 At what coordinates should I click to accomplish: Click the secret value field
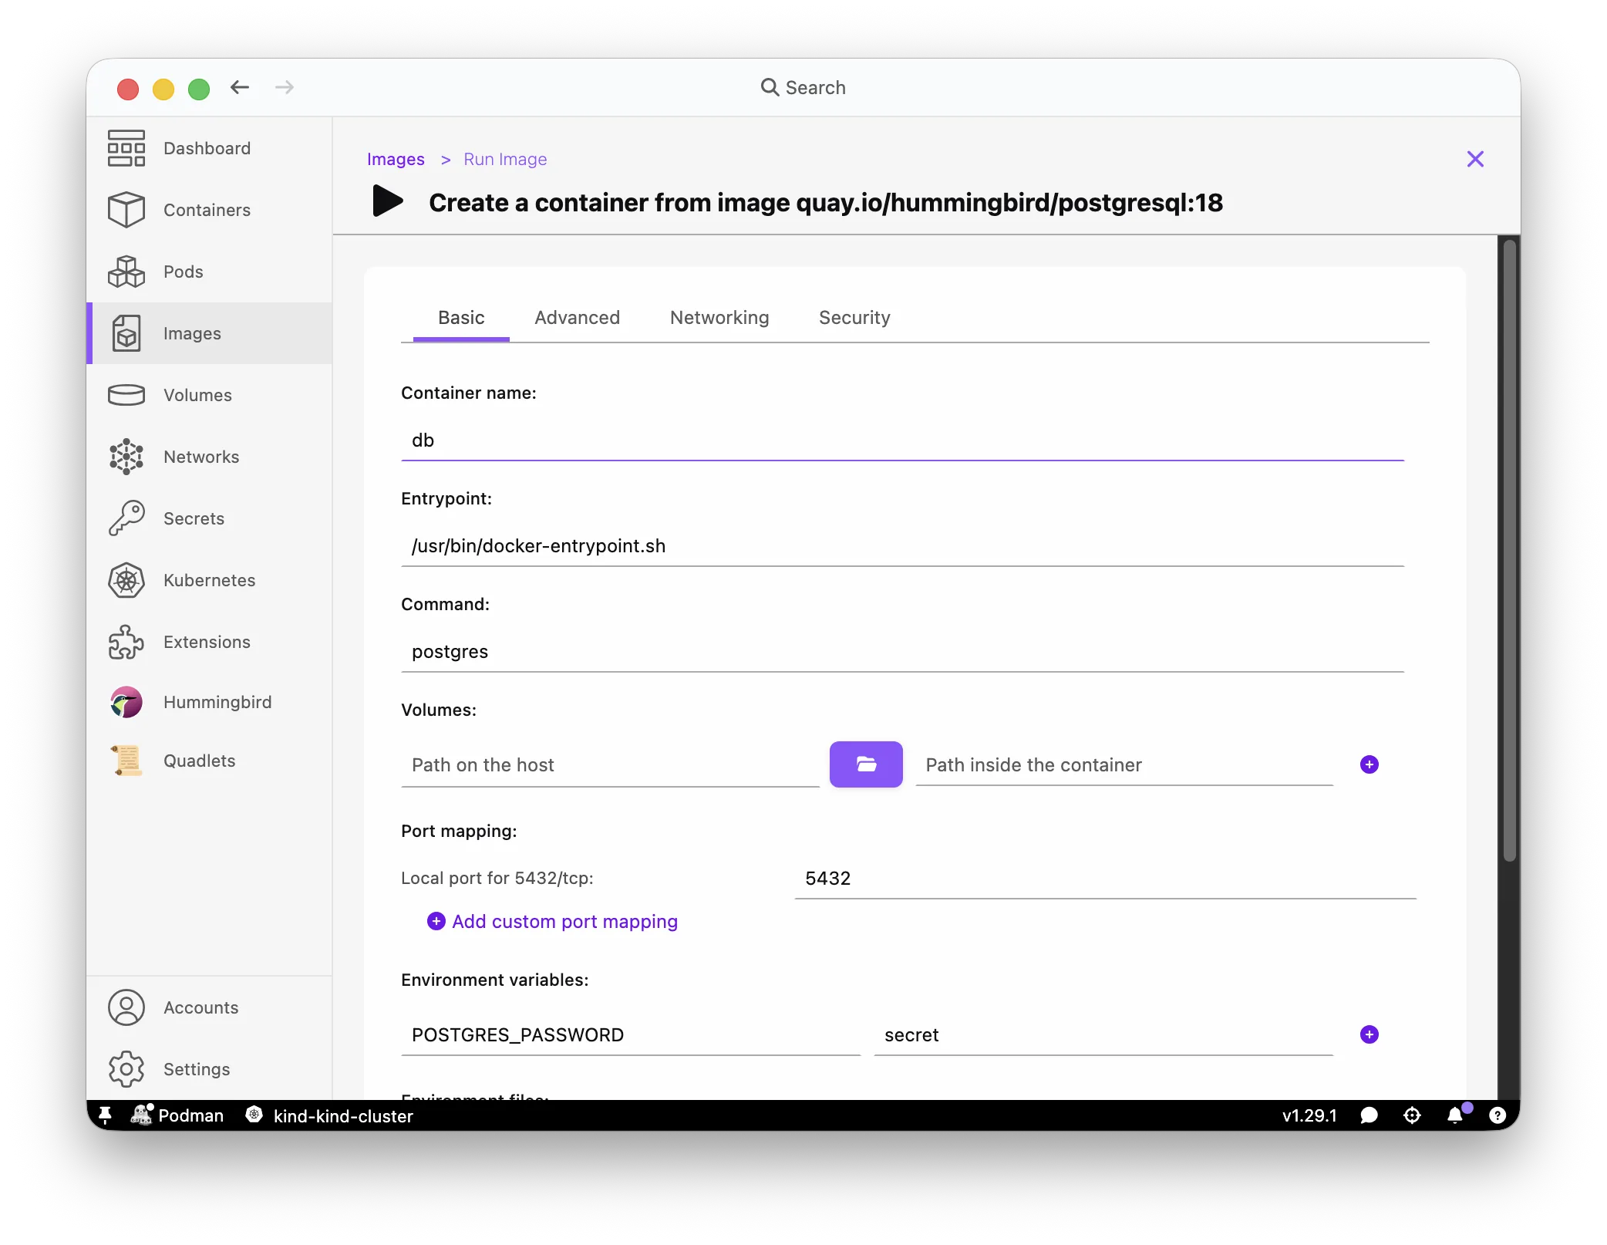[1103, 1034]
